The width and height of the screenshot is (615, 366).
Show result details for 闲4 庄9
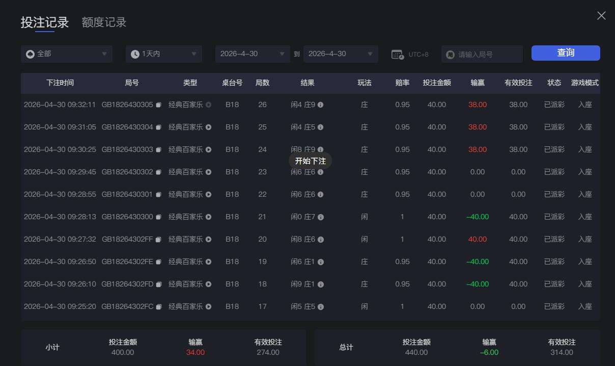[x=321, y=105]
